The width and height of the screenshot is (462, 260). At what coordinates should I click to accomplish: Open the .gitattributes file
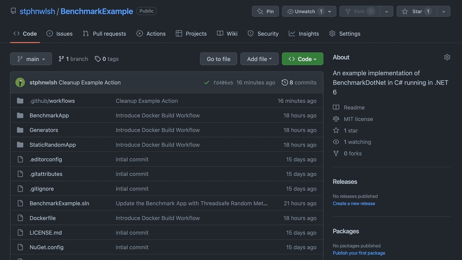point(46,174)
